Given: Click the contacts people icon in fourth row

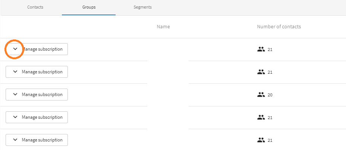Looking at the screenshot, I should click(261, 117).
